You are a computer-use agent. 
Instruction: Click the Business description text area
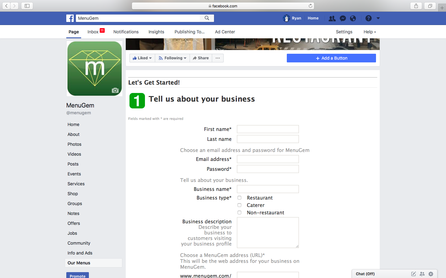[268, 233]
